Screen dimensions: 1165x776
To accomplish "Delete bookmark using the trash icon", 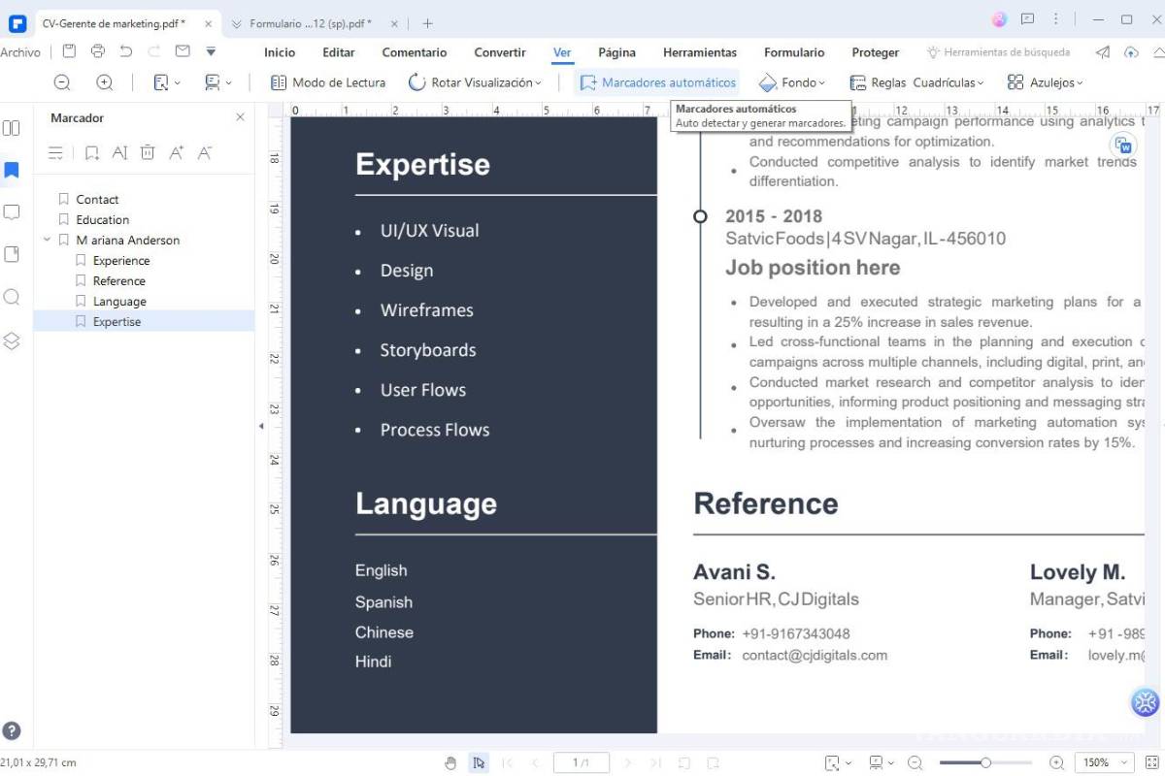I will [x=148, y=152].
